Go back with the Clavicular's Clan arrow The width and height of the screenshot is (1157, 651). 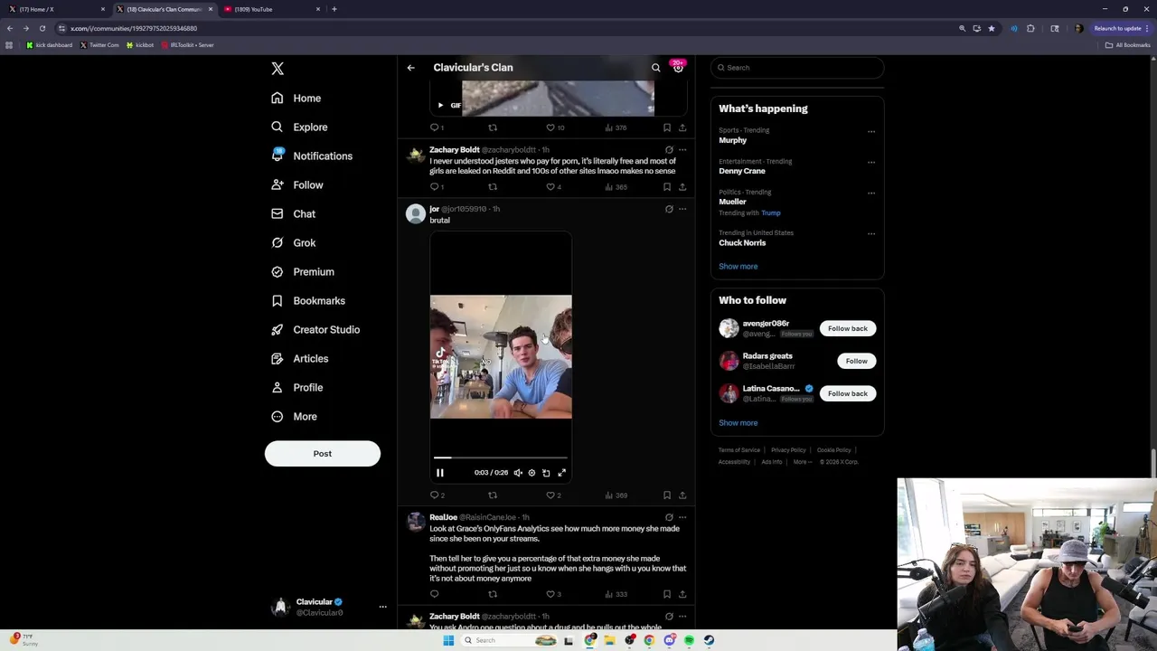pyautogui.click(x=410, y=68)
